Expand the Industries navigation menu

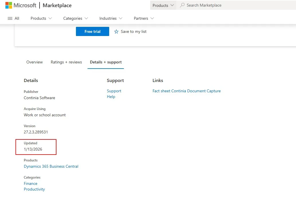[x=111, y=19]
